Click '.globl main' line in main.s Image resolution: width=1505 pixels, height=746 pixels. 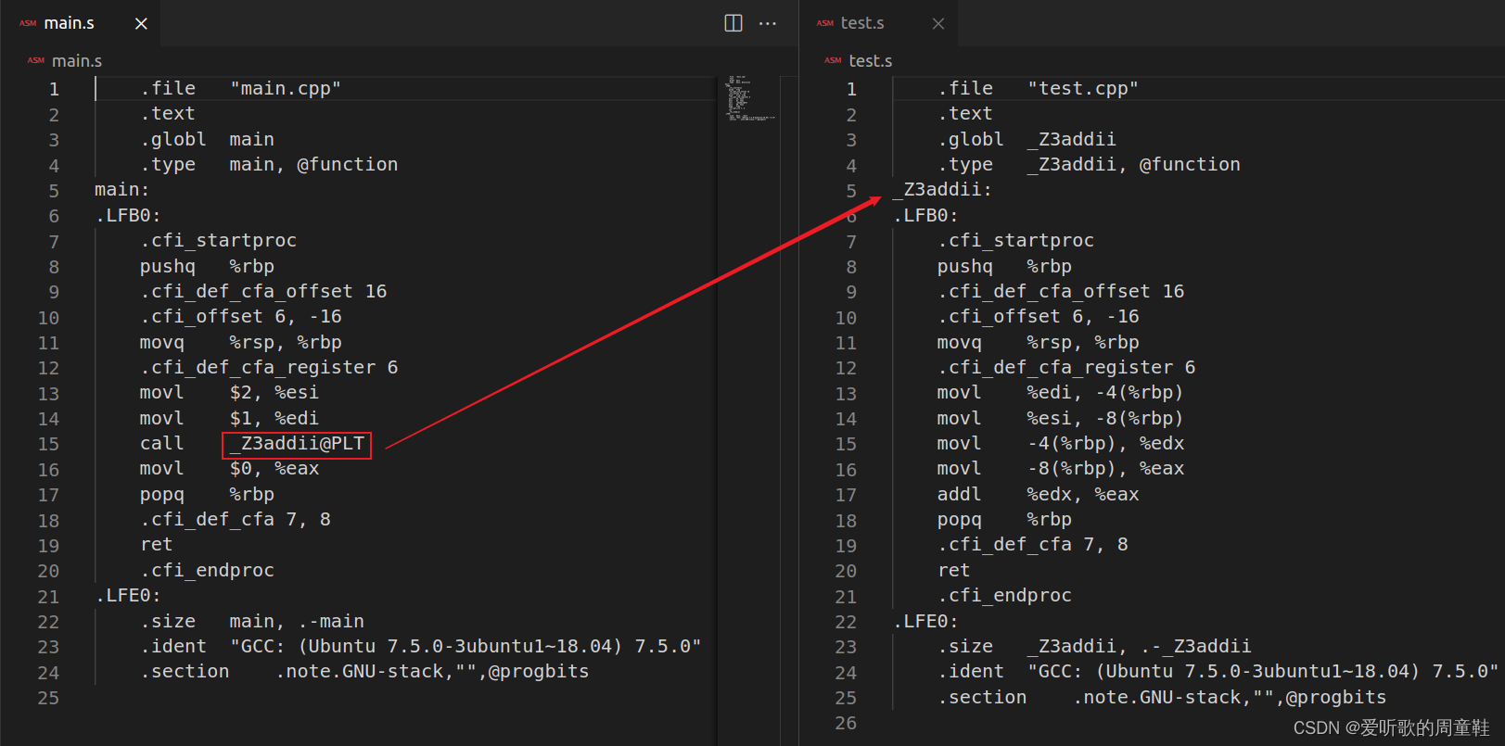(208, 139)
